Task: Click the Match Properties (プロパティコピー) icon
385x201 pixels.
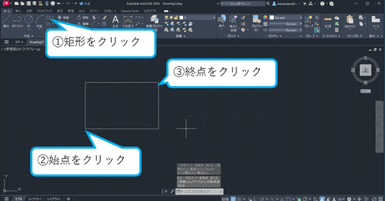Action: pyautogui.click(x=256, y=23)
